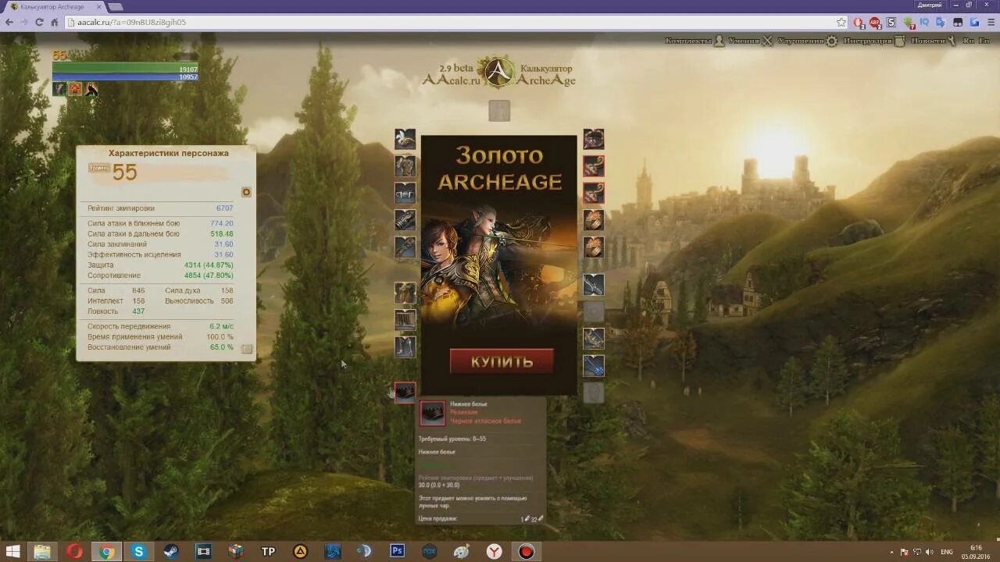Select the belt equipment slot
The width and height of the screenshot is (1000, 562).
[x=405, y=193]
